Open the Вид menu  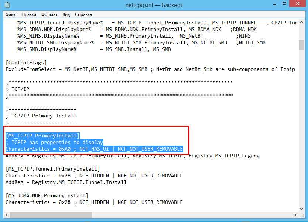66,14
